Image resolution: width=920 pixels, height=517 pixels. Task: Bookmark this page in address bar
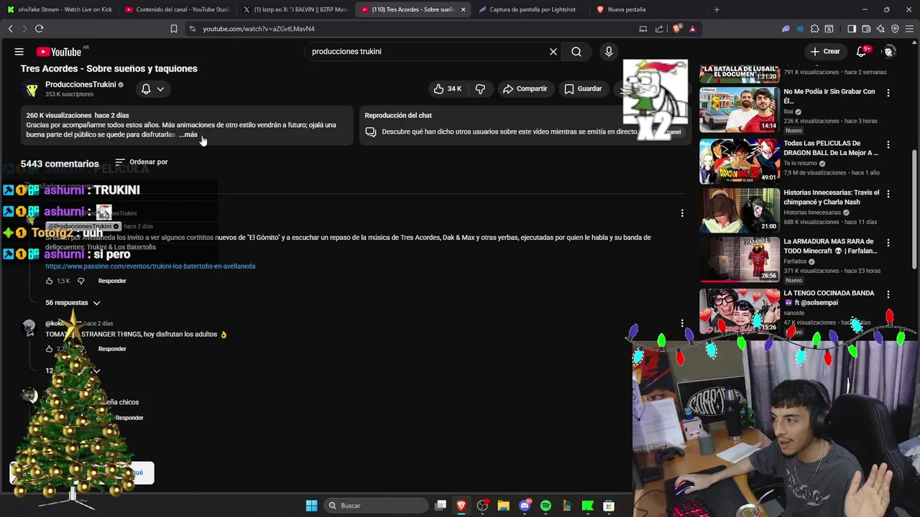(x=174, y=29)
